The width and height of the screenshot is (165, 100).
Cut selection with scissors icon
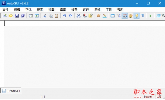(x=45, y=16)
